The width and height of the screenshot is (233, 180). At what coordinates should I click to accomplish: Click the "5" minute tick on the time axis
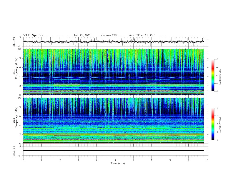(x=115, y=160)
